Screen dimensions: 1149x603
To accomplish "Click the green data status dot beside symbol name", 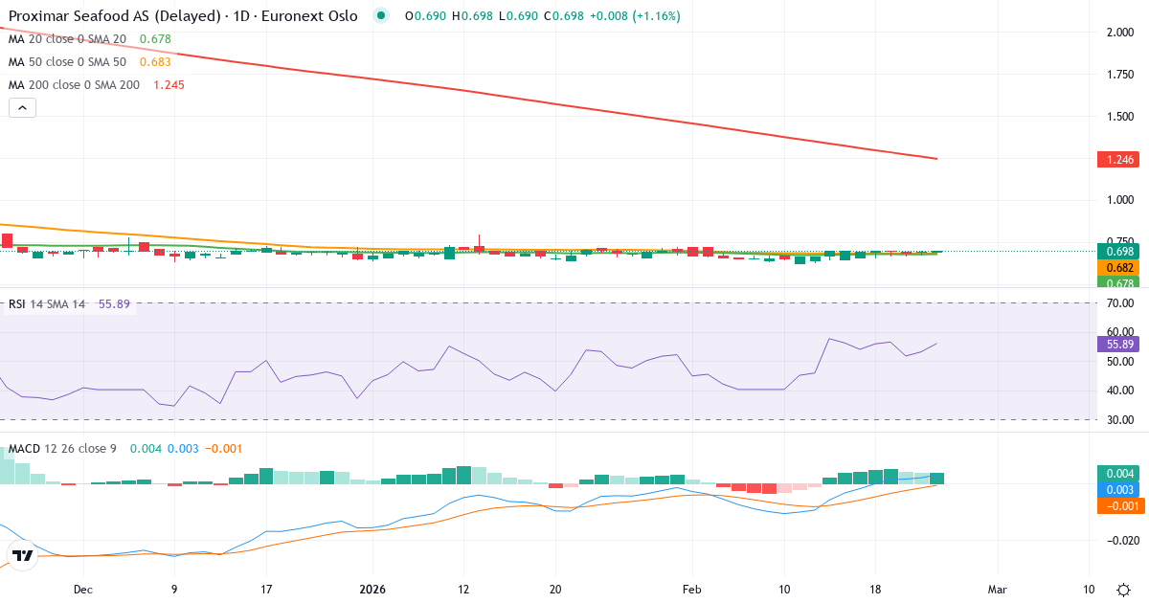I will coord(381,16).
